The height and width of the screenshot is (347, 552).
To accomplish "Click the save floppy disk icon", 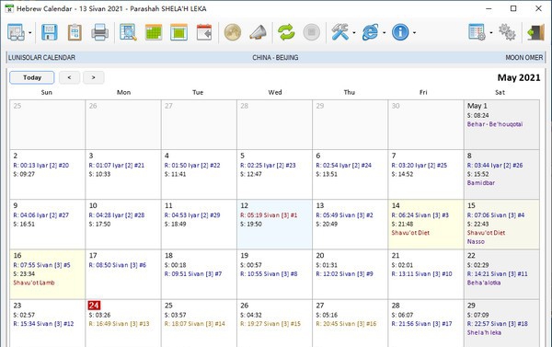I will coord(50,32).
